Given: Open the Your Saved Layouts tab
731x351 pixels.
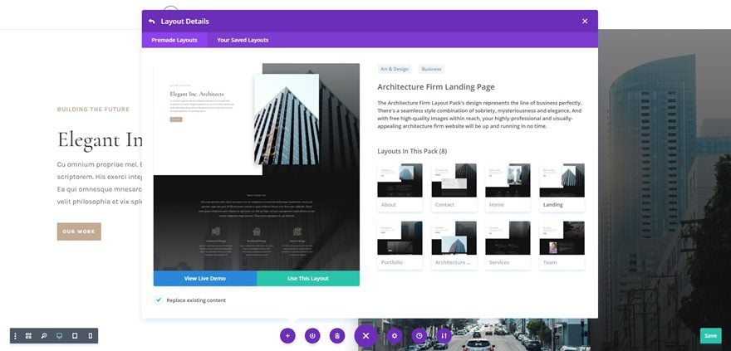Looking at the screenshot, I should (x=243, y=40).
